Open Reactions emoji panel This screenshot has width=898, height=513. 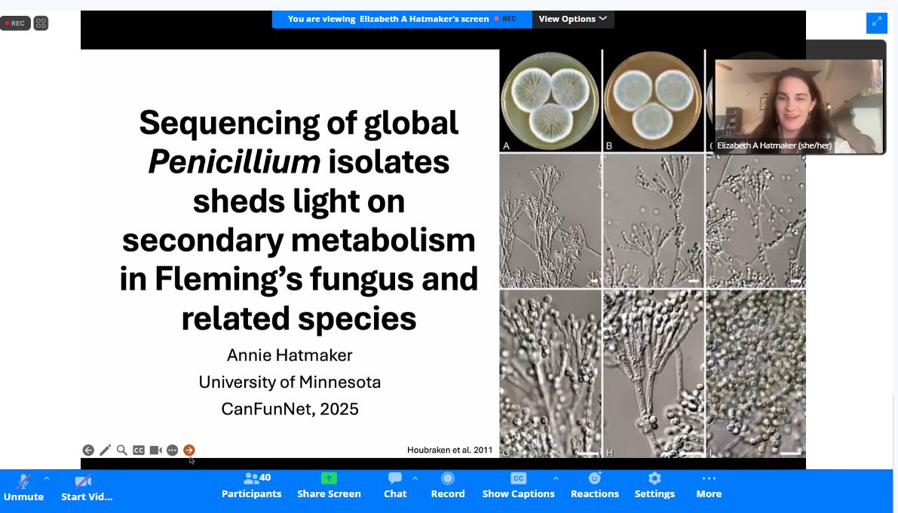pos(594,484)
